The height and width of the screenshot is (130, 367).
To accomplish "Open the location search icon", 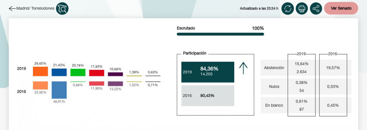I will [62, 9].
